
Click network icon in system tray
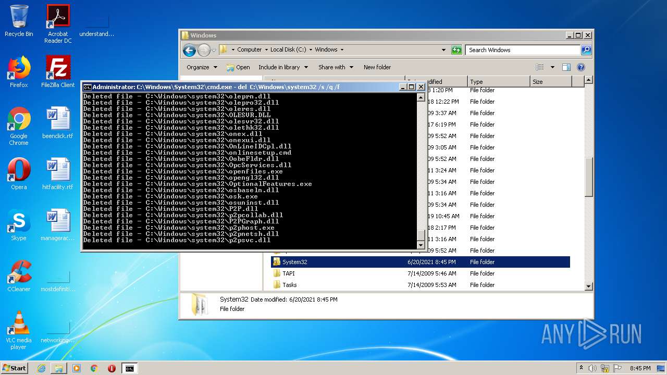606,368
